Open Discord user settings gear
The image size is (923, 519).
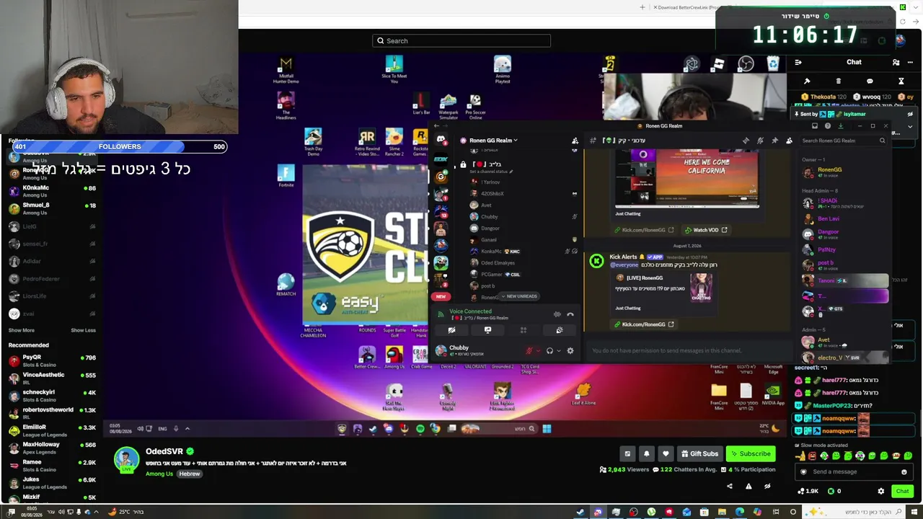pyautogui.click(x=570, y=351)
